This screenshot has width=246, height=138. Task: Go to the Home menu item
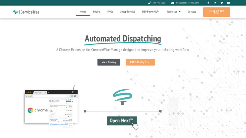click(x=83, y=12)
